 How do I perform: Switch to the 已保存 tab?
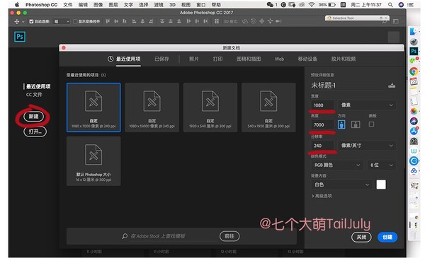pos(161,59)
